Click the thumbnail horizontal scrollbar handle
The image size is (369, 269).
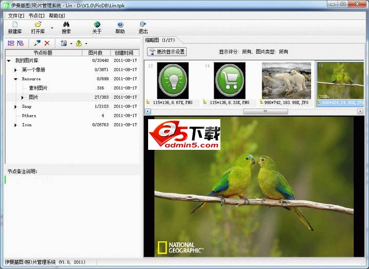pyautogui.click(x=265, y=111)
